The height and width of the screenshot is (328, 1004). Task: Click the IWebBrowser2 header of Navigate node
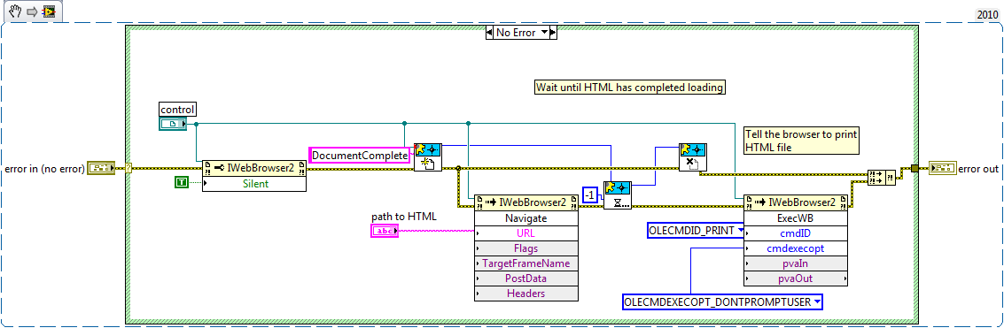click(526, 202)
